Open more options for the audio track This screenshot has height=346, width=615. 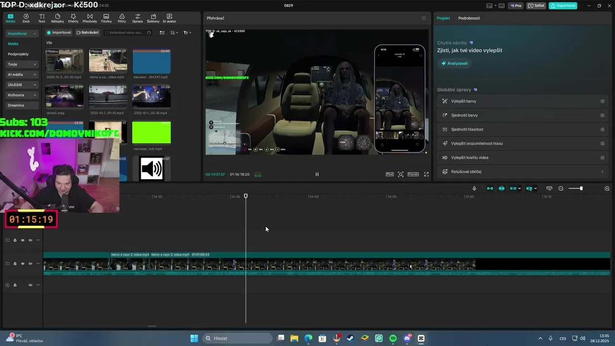[x=38, y=285]
